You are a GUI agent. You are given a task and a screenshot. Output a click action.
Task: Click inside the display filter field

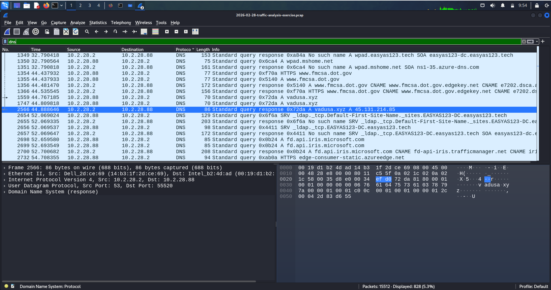[x=259, y=42]
